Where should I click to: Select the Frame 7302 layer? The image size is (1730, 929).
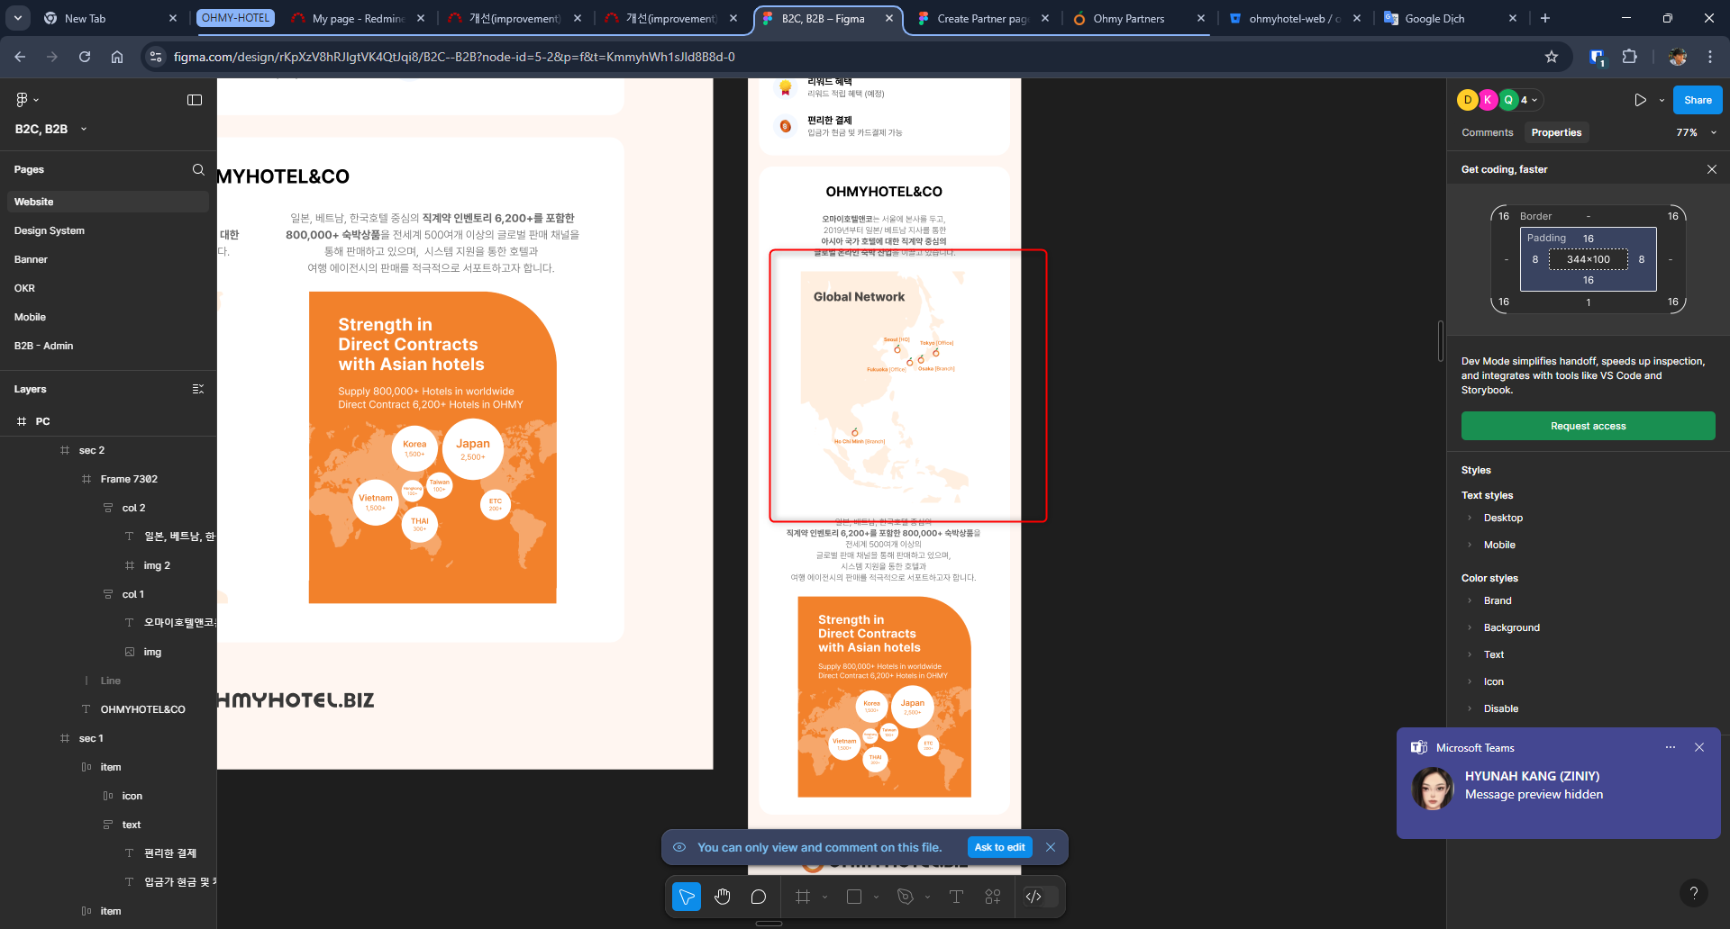129,479
